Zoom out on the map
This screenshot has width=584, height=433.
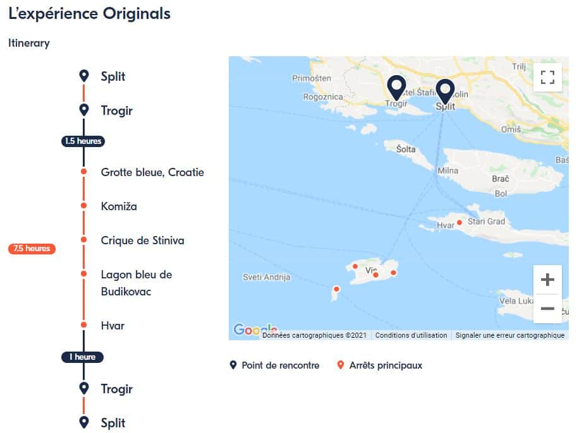(x=547, y=309)
